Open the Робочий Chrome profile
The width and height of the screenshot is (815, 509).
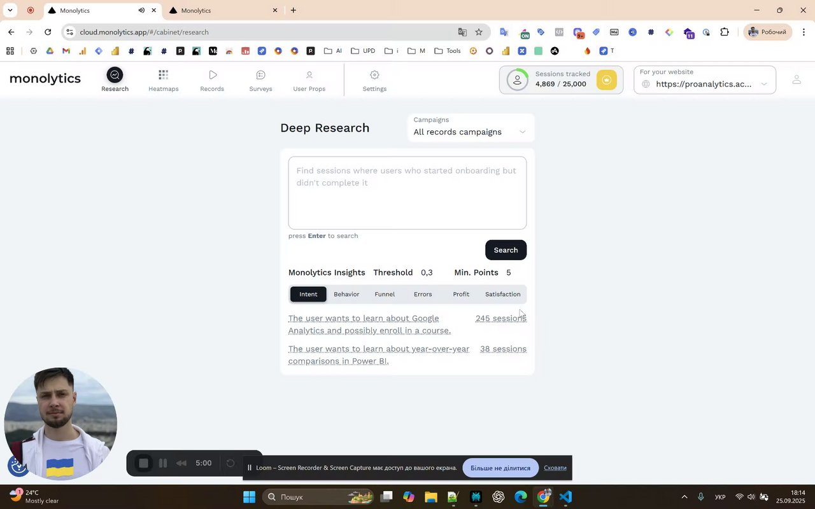767,32
